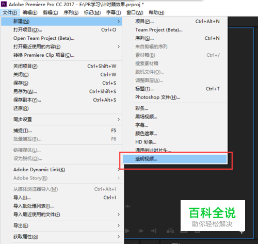Open the 文件(F) menu
258x244 pixels.
coord(10,12)
